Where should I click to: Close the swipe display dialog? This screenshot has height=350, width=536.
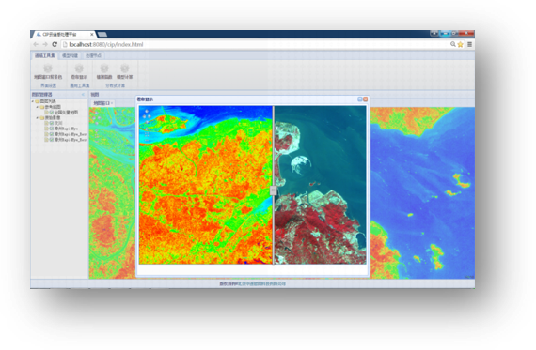pyautogui.click(x=365, y=99)
